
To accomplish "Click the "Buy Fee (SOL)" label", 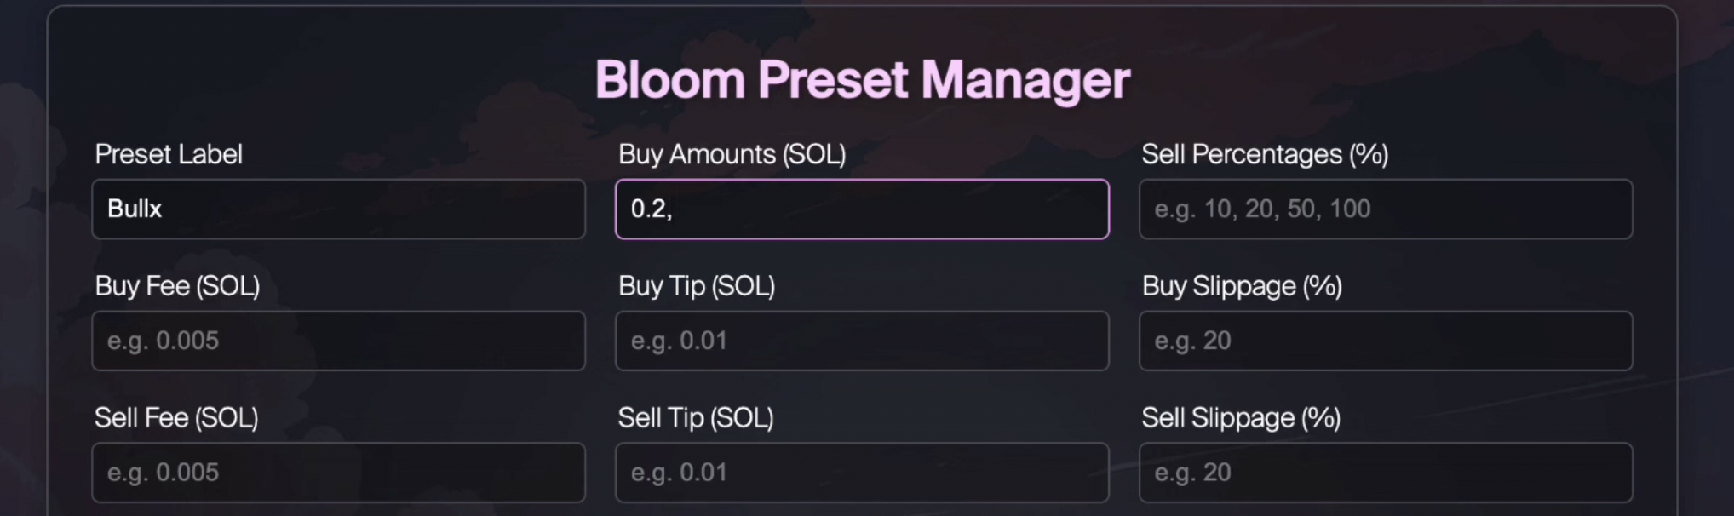I will 177,286.
